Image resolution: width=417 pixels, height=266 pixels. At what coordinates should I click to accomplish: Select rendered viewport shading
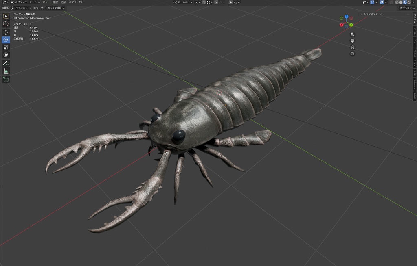coord(409,2)
